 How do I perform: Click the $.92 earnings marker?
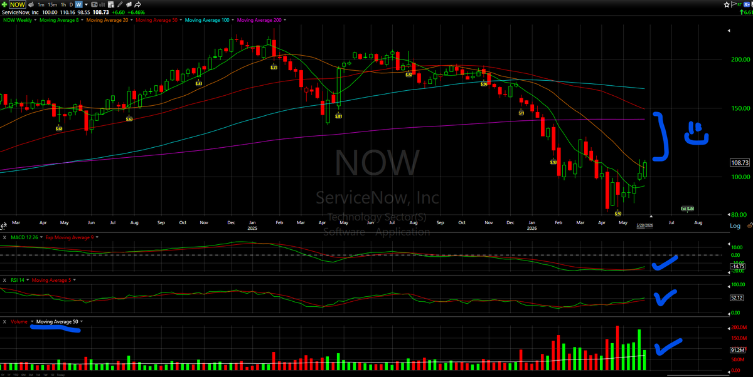click(553, 162)
